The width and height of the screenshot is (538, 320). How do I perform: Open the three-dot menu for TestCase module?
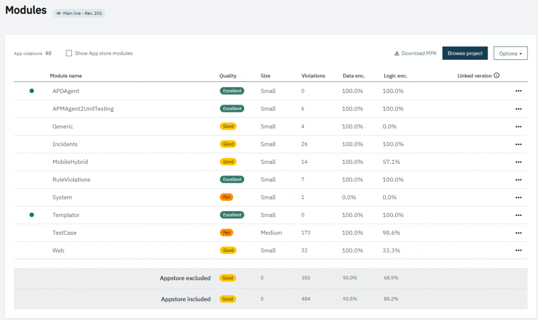click(518, 233)
